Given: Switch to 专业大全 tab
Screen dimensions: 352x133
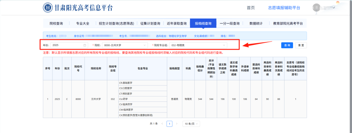Looking at the screenshot, I should coord(82,23).
